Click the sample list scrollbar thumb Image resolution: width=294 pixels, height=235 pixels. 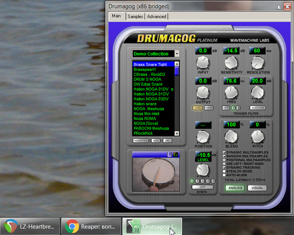[x=177, y=71]
